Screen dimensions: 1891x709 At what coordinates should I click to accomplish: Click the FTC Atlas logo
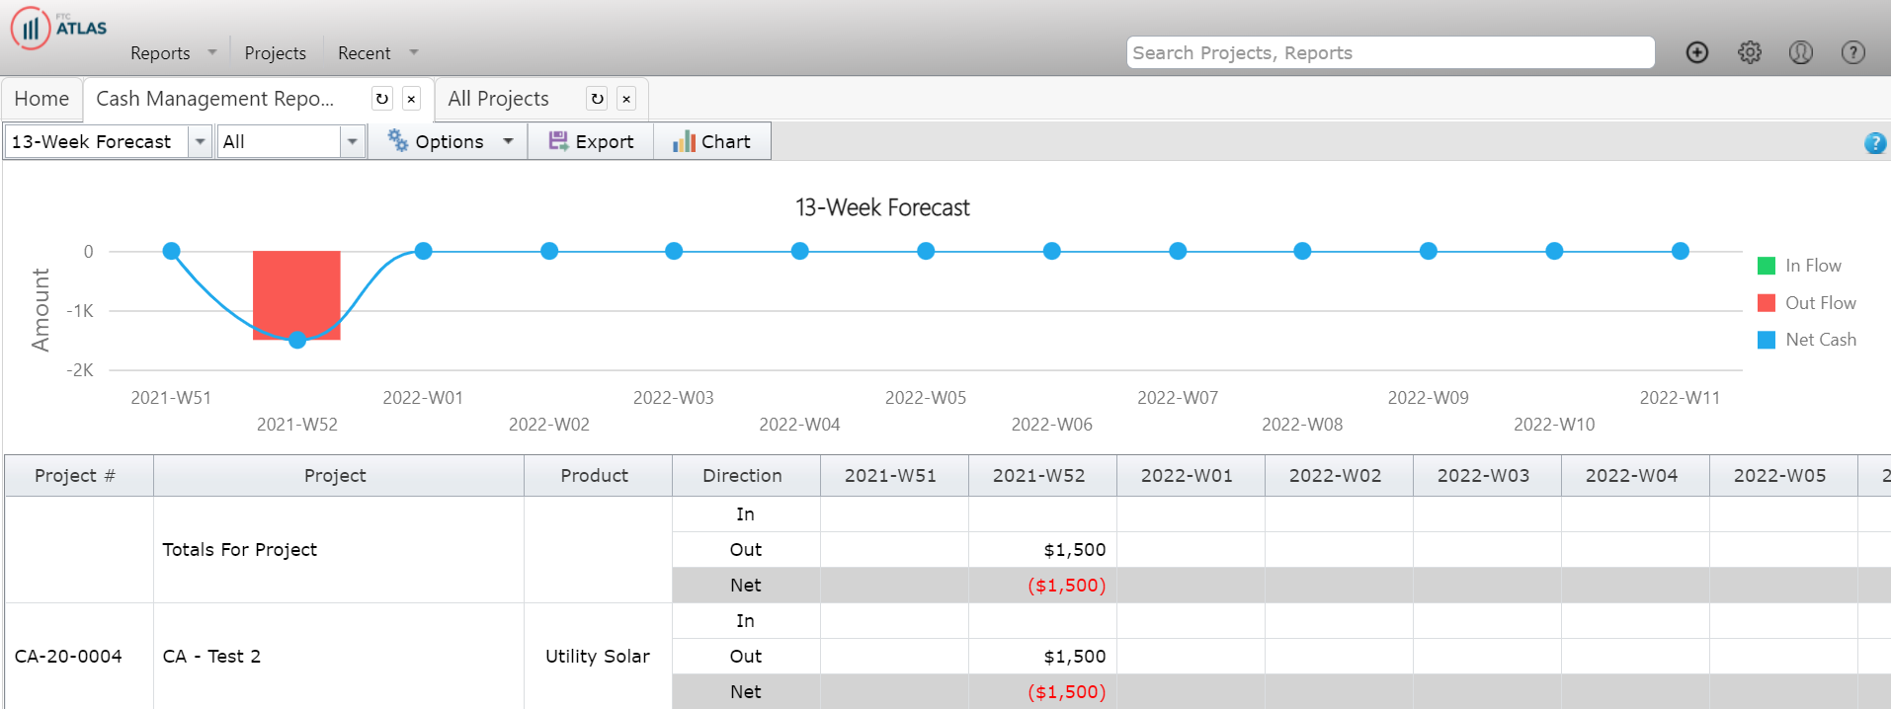tap(58, 28)
